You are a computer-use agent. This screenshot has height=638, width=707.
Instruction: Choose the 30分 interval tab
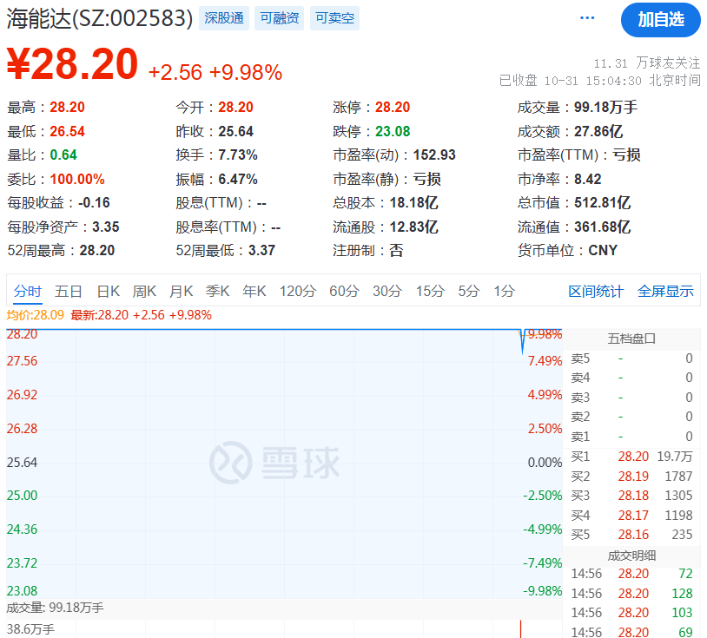click(x=387, y=291)
